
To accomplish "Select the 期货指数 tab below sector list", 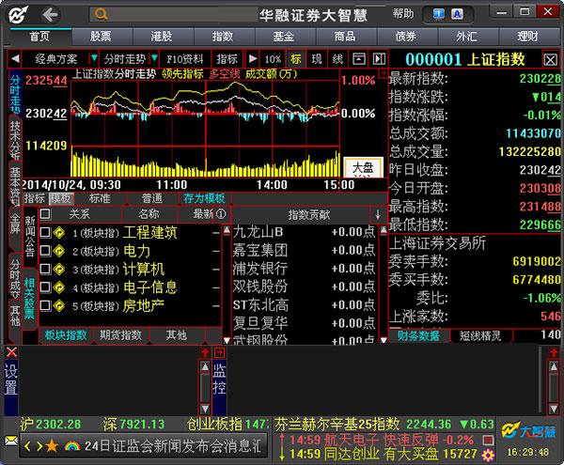I will (121, 335).
